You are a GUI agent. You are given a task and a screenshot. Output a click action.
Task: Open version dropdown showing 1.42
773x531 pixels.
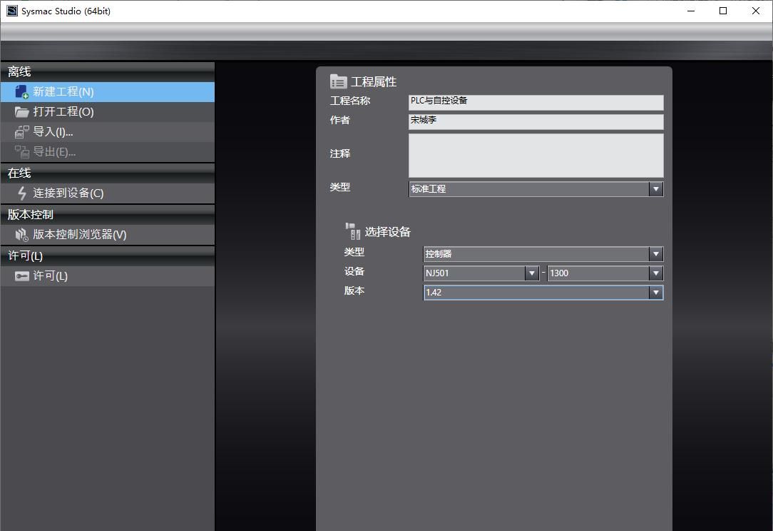[543, 293]
